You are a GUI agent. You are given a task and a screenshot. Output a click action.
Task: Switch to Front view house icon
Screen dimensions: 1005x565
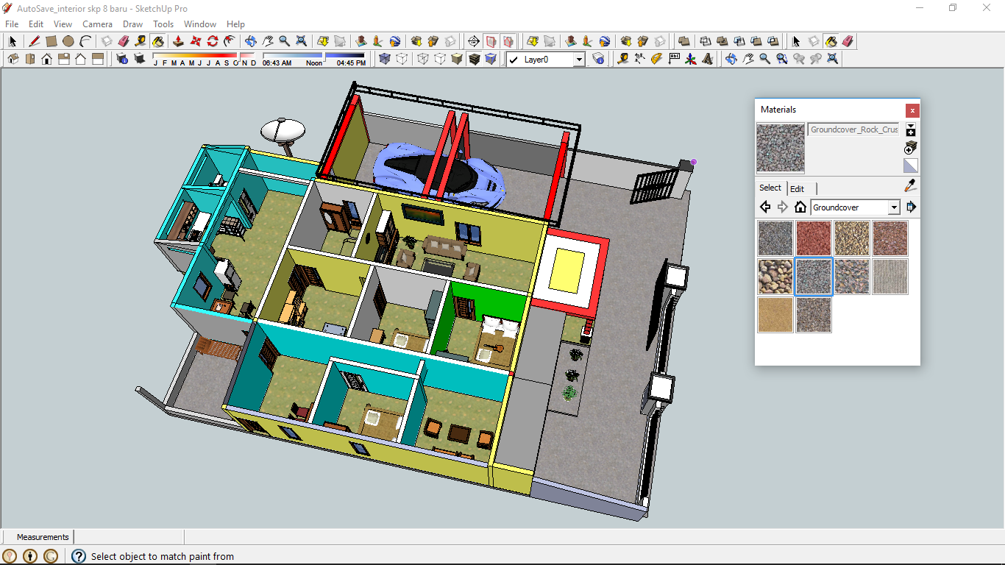47,59
